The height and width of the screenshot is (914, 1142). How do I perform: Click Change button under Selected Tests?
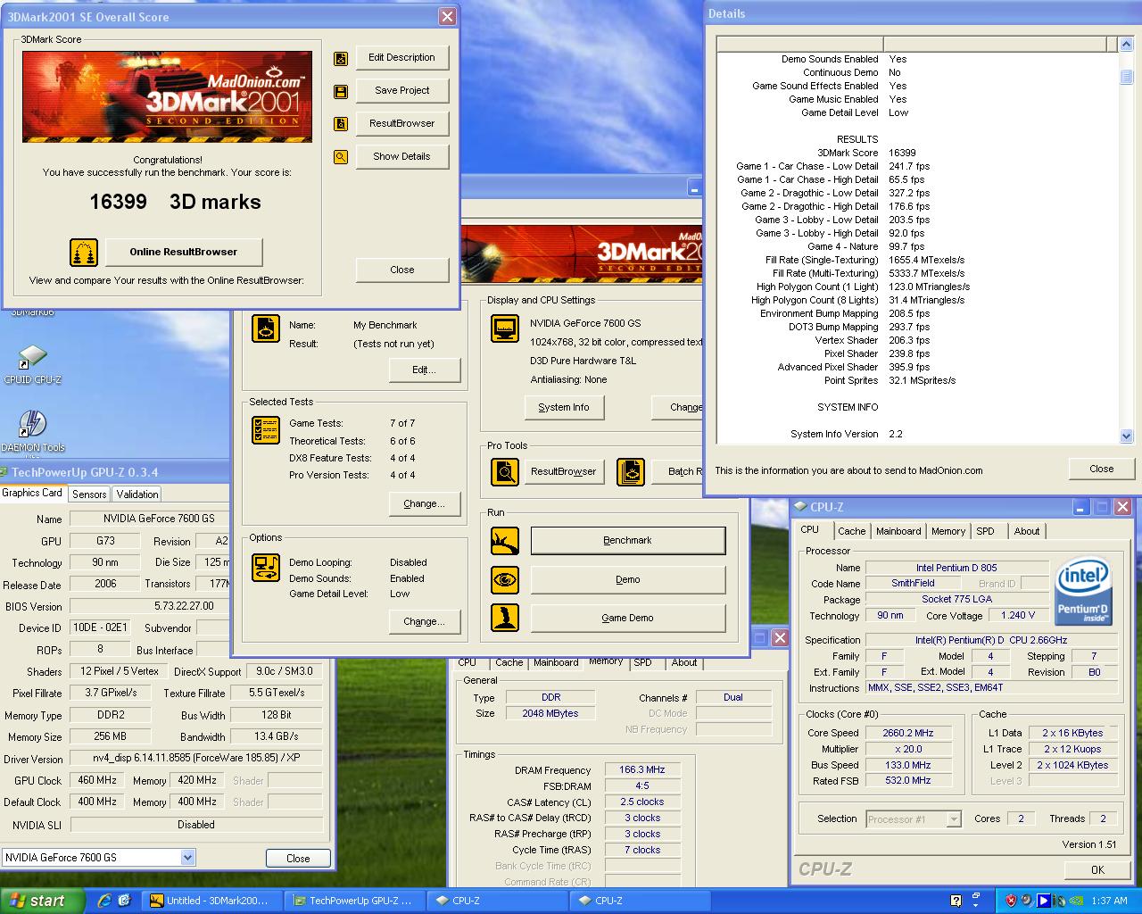pos(424,503)
